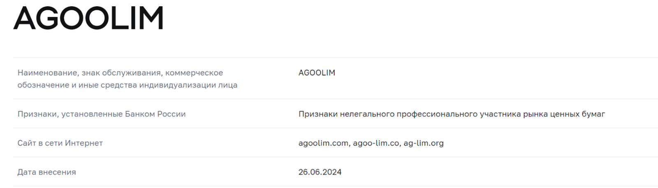This screenshot has width=658, height=188.
Task: Click the agoolim.com website address
Action: coord(324,143)
